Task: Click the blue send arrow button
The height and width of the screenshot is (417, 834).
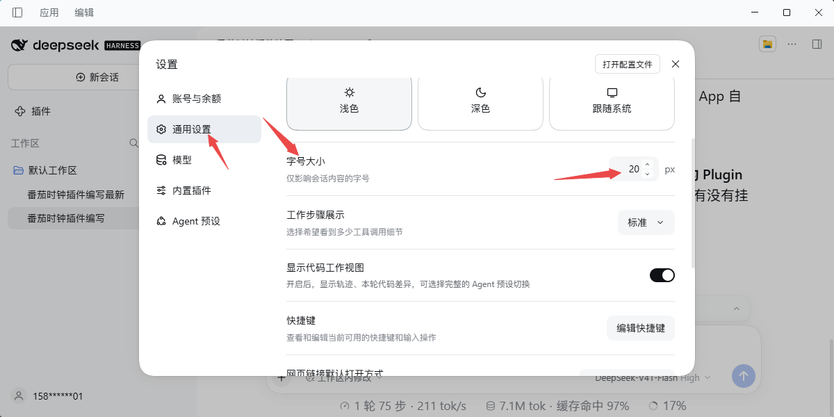Action: tap(744, 376)
